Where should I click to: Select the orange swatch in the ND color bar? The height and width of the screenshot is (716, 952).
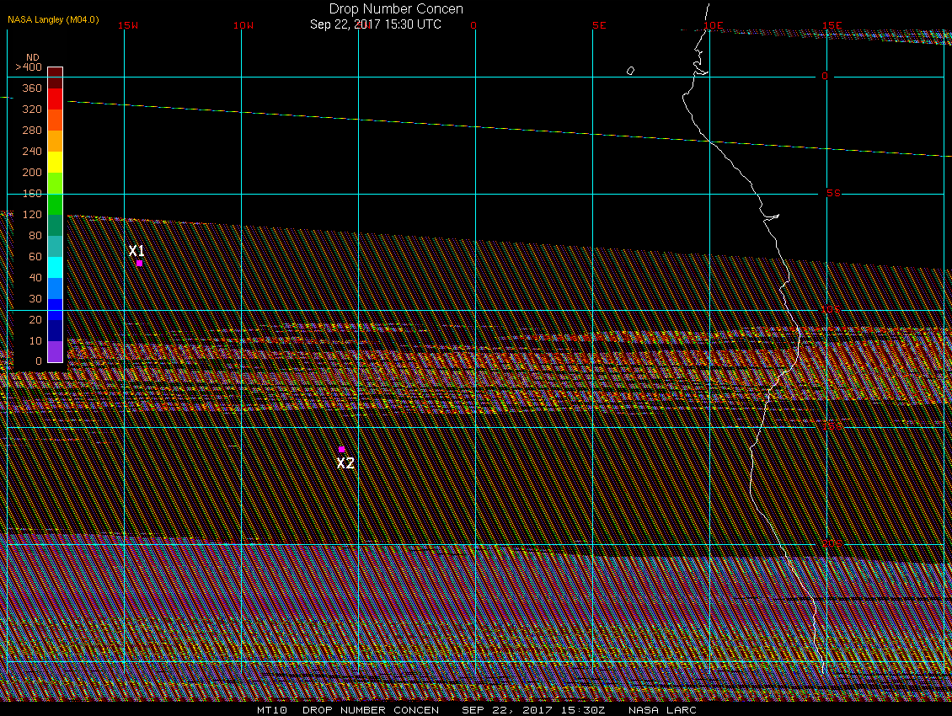(55, 141)
